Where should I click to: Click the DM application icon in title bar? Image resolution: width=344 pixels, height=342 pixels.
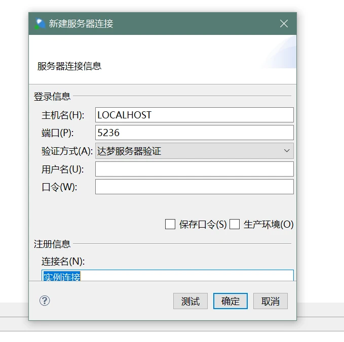[40, 24]
